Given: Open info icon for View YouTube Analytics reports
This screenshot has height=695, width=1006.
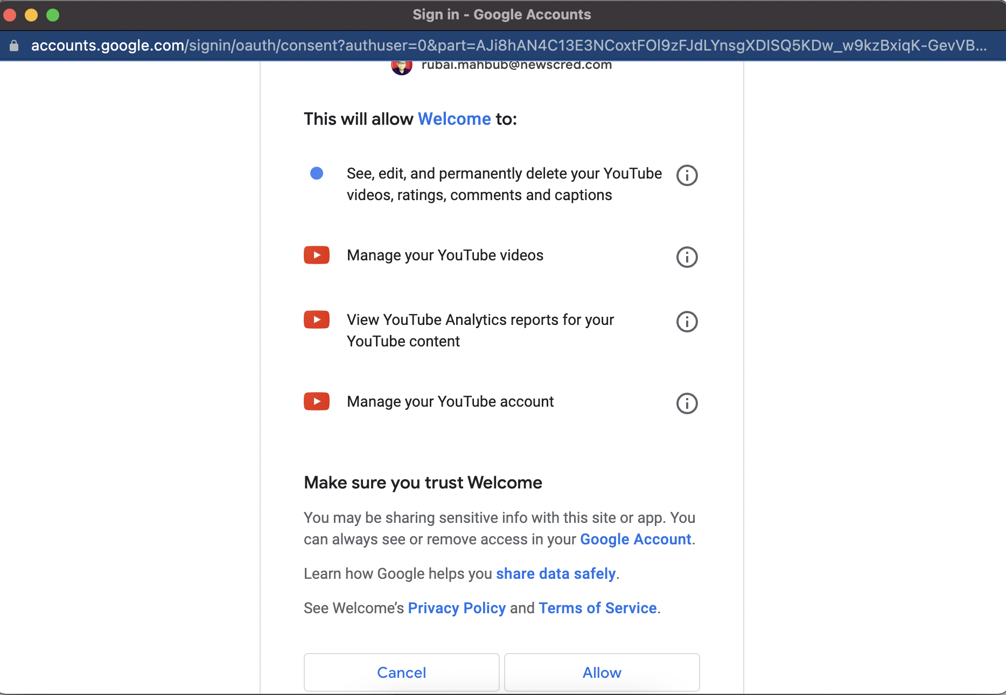Looking at the screenshot, I should pos(687,322).
